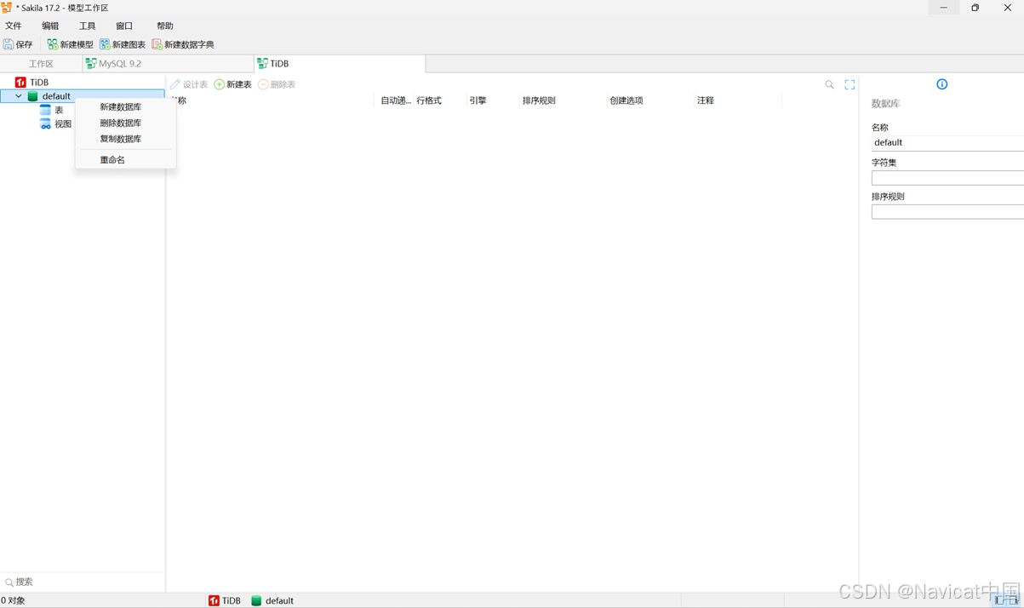This screenshot has height=608, width=1024.
Task: Click the Sakila app icon in title bar
Action: pyautogui.click(x=6, y=8)
